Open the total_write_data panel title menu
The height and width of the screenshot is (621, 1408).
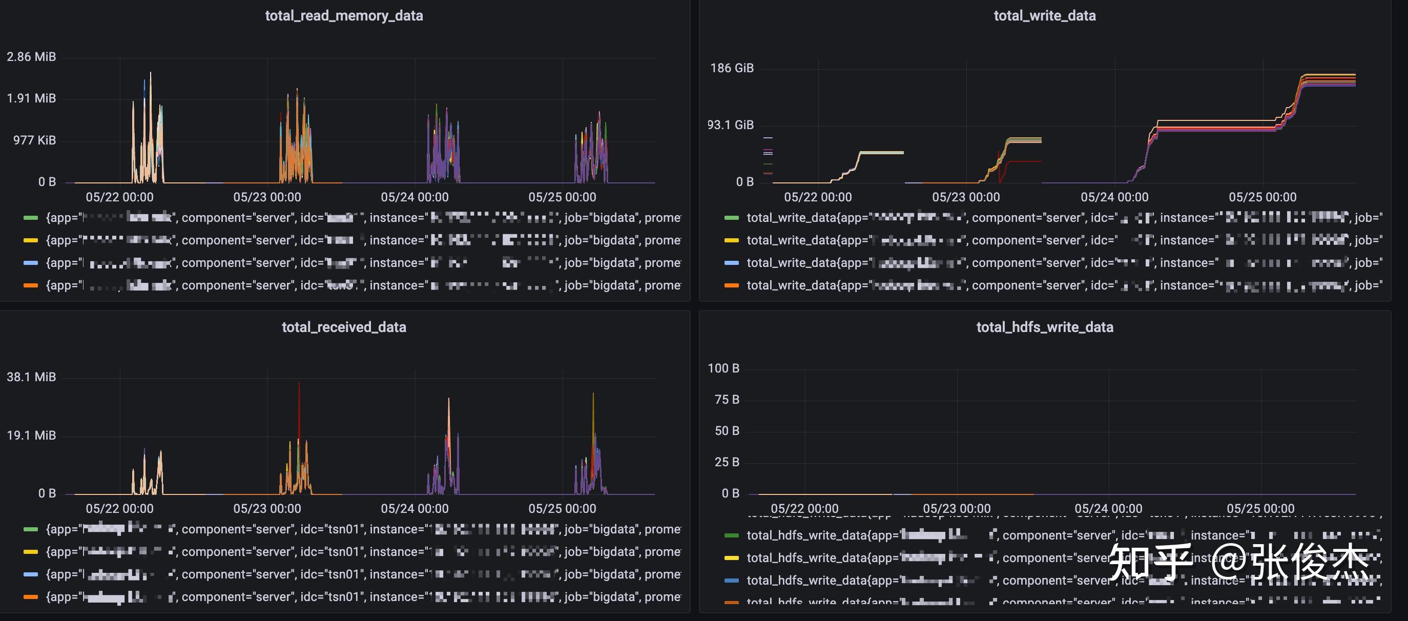(x=1045, y=16)
